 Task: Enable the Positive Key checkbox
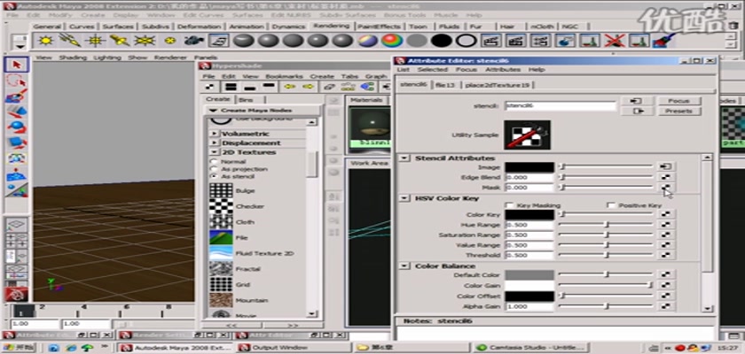[x=611, y=205]
